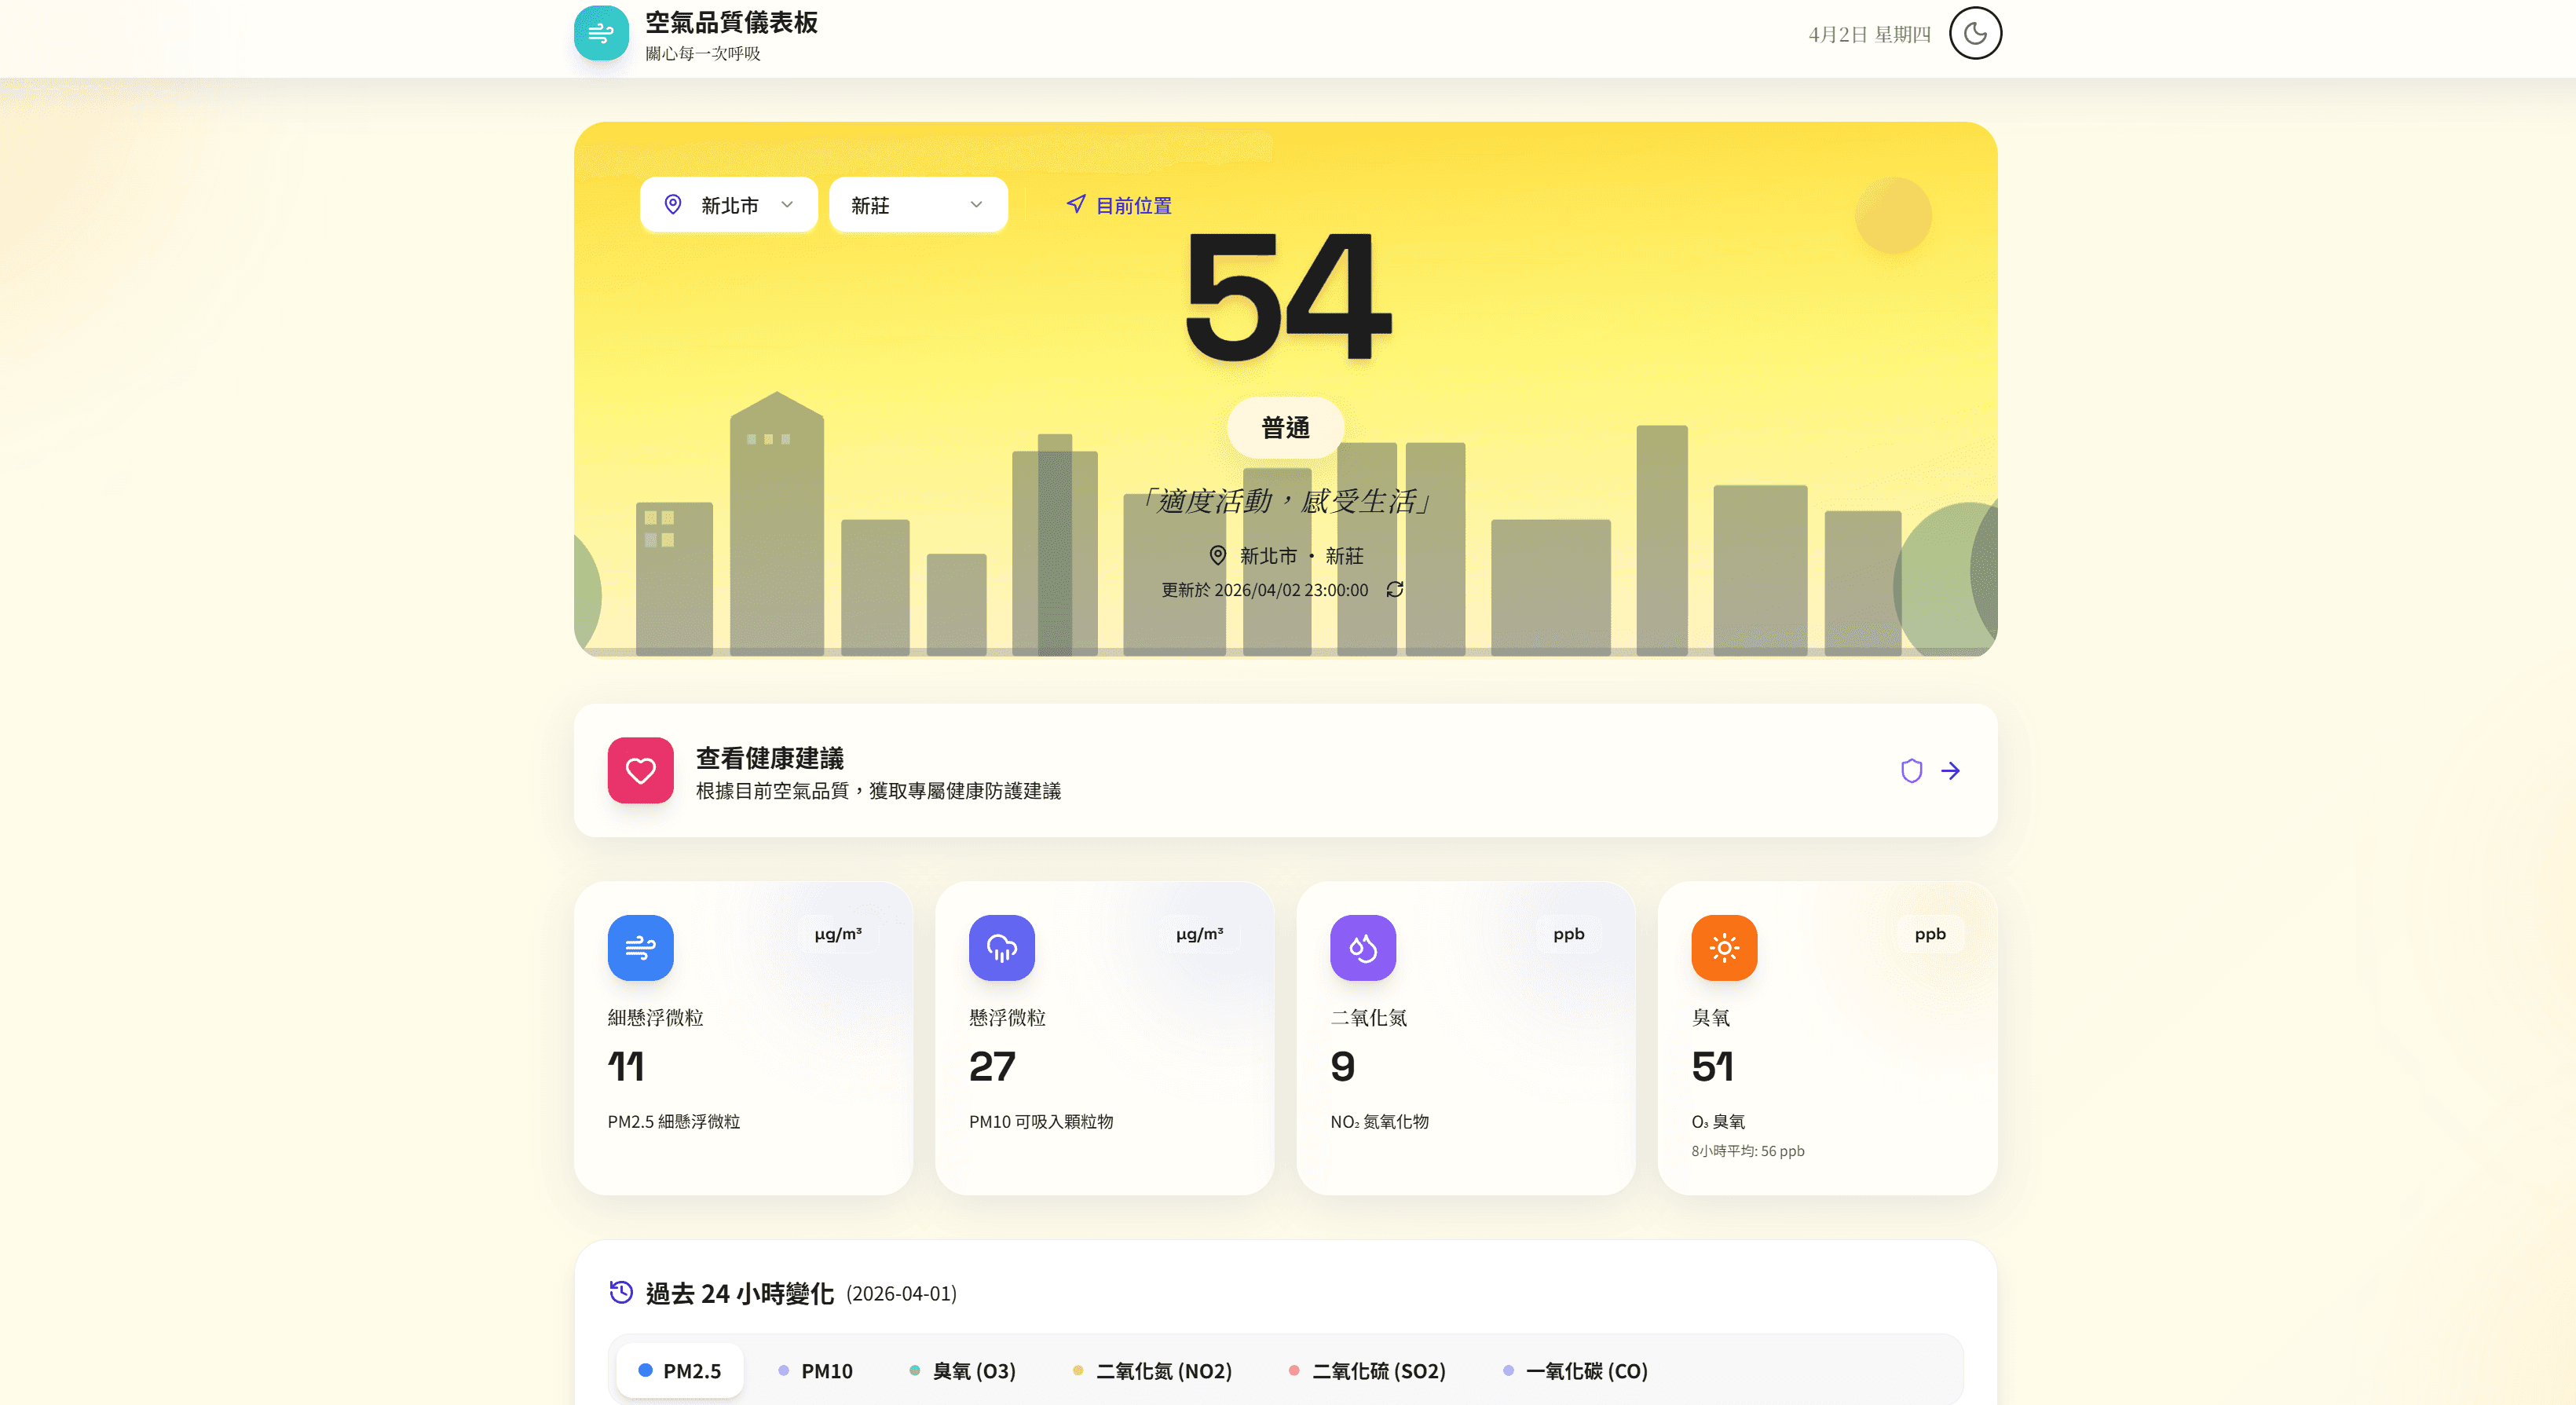
Task: Click the blue PM2.5 wind icon
Action: point(640,947)
